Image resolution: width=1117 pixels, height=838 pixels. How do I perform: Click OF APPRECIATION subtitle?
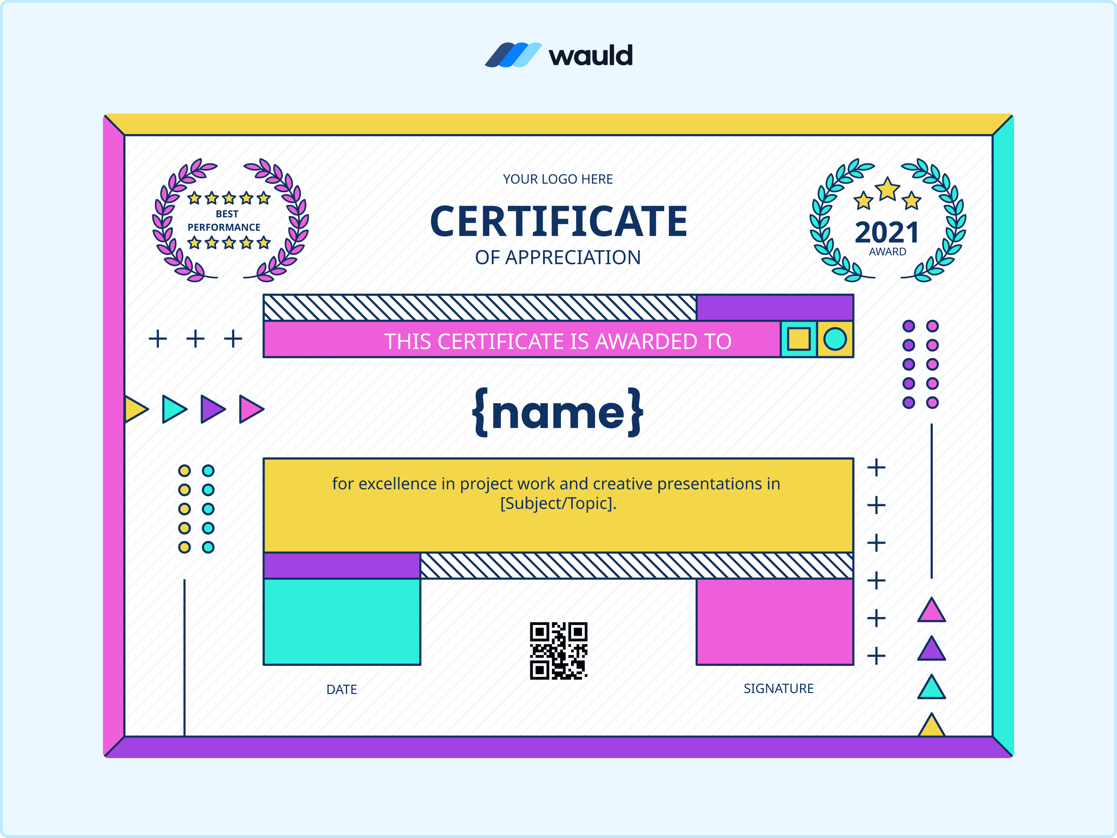tap(558, 258)
